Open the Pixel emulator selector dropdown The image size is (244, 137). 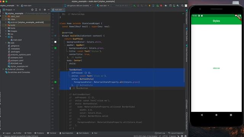click(x=122, y=6)
